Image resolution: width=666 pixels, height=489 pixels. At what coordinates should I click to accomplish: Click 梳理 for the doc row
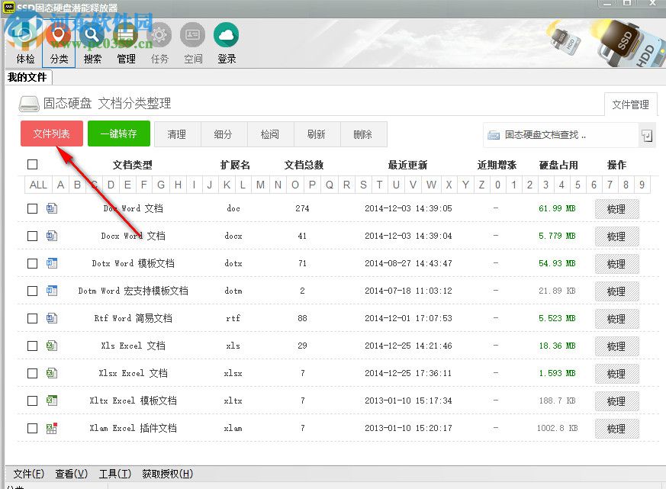616,209
